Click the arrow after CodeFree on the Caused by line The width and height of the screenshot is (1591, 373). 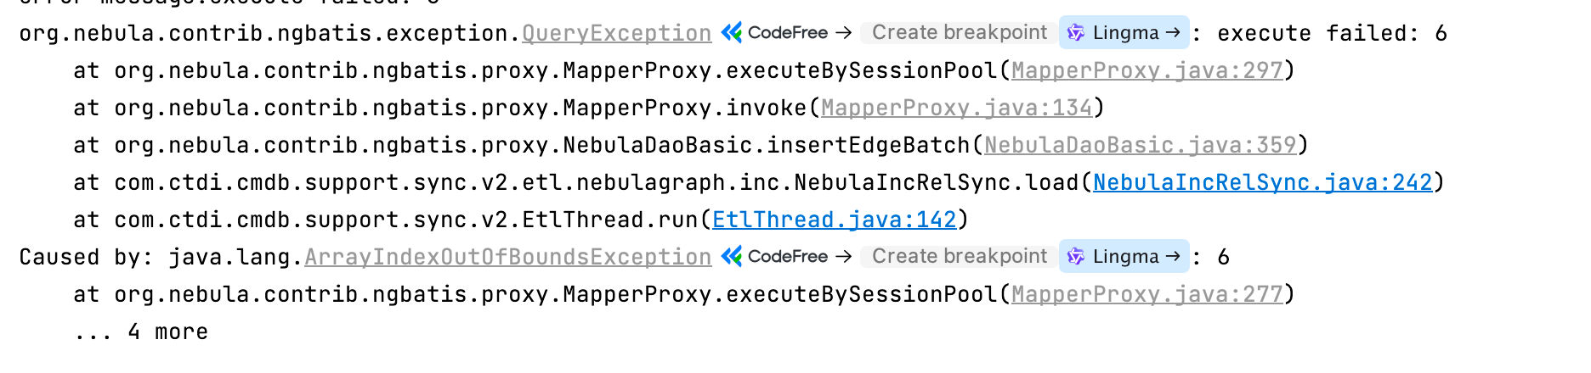843,257
